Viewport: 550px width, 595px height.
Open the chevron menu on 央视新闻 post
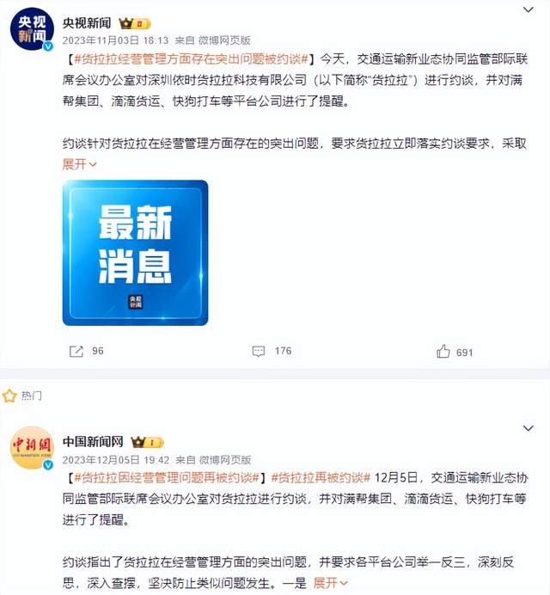pyautogui.click(x=529, y=9)
